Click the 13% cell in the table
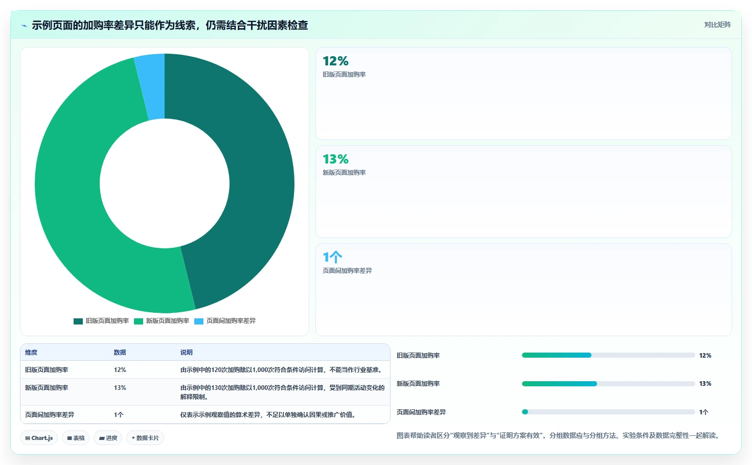The image size is (752, 465). (x=120, y=388)
